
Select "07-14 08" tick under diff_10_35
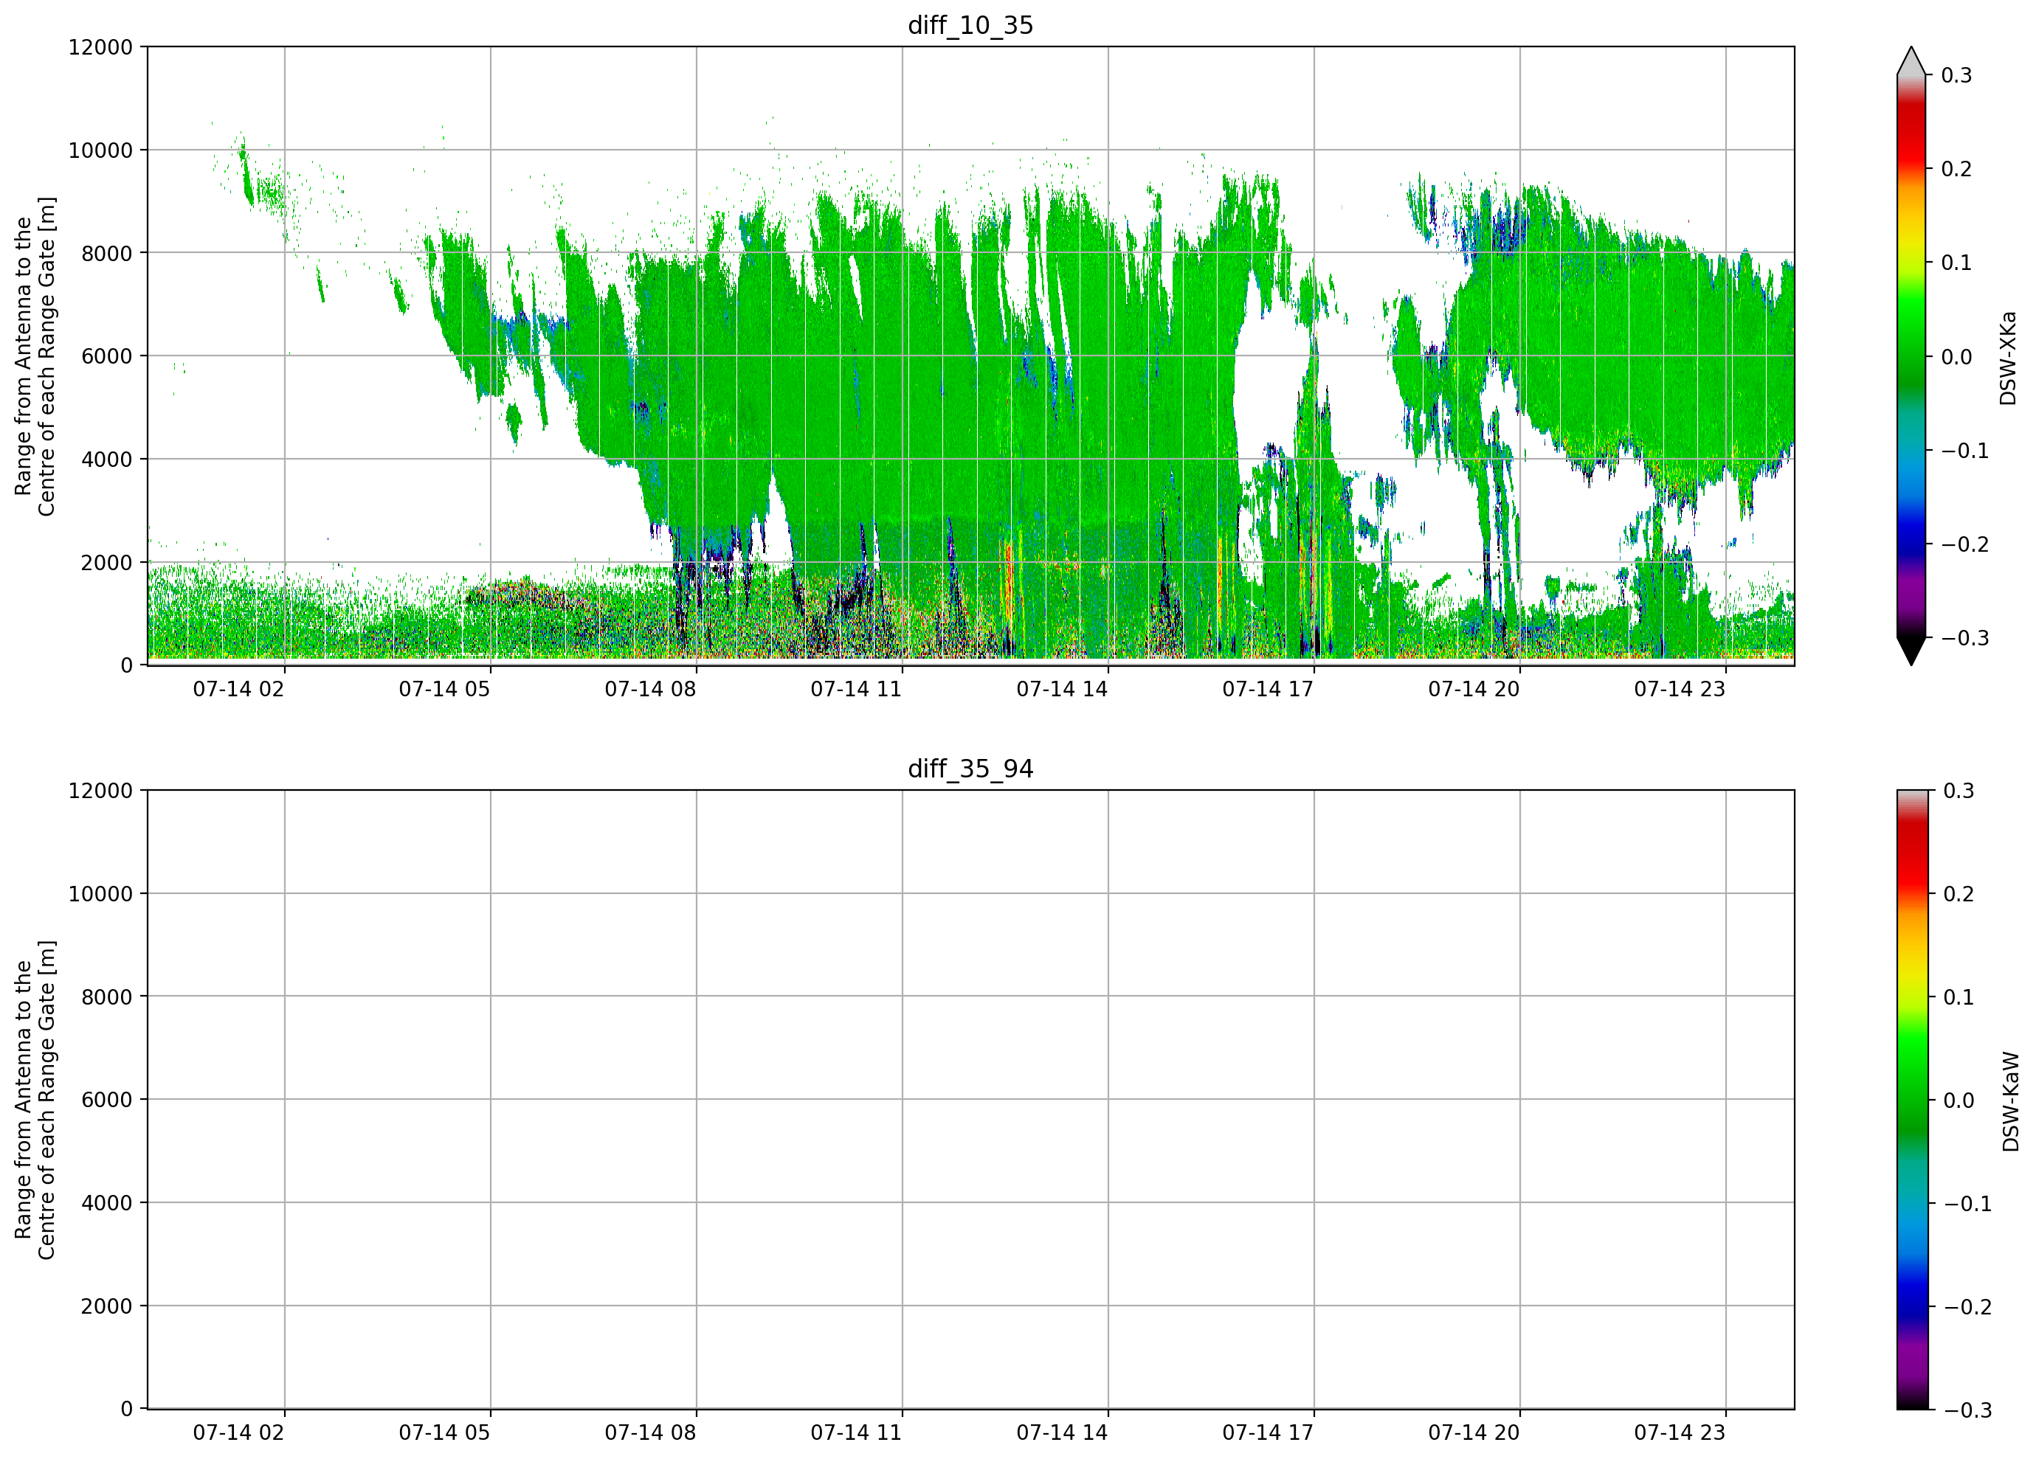[650, 689]
